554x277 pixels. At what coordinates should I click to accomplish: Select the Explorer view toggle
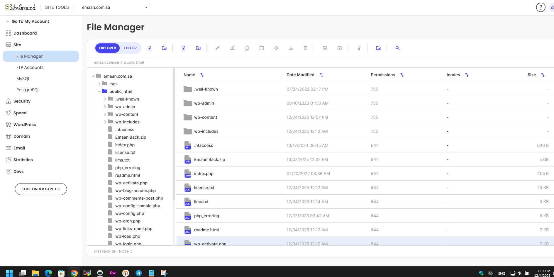pyautogui.click(x=107, y=48)
